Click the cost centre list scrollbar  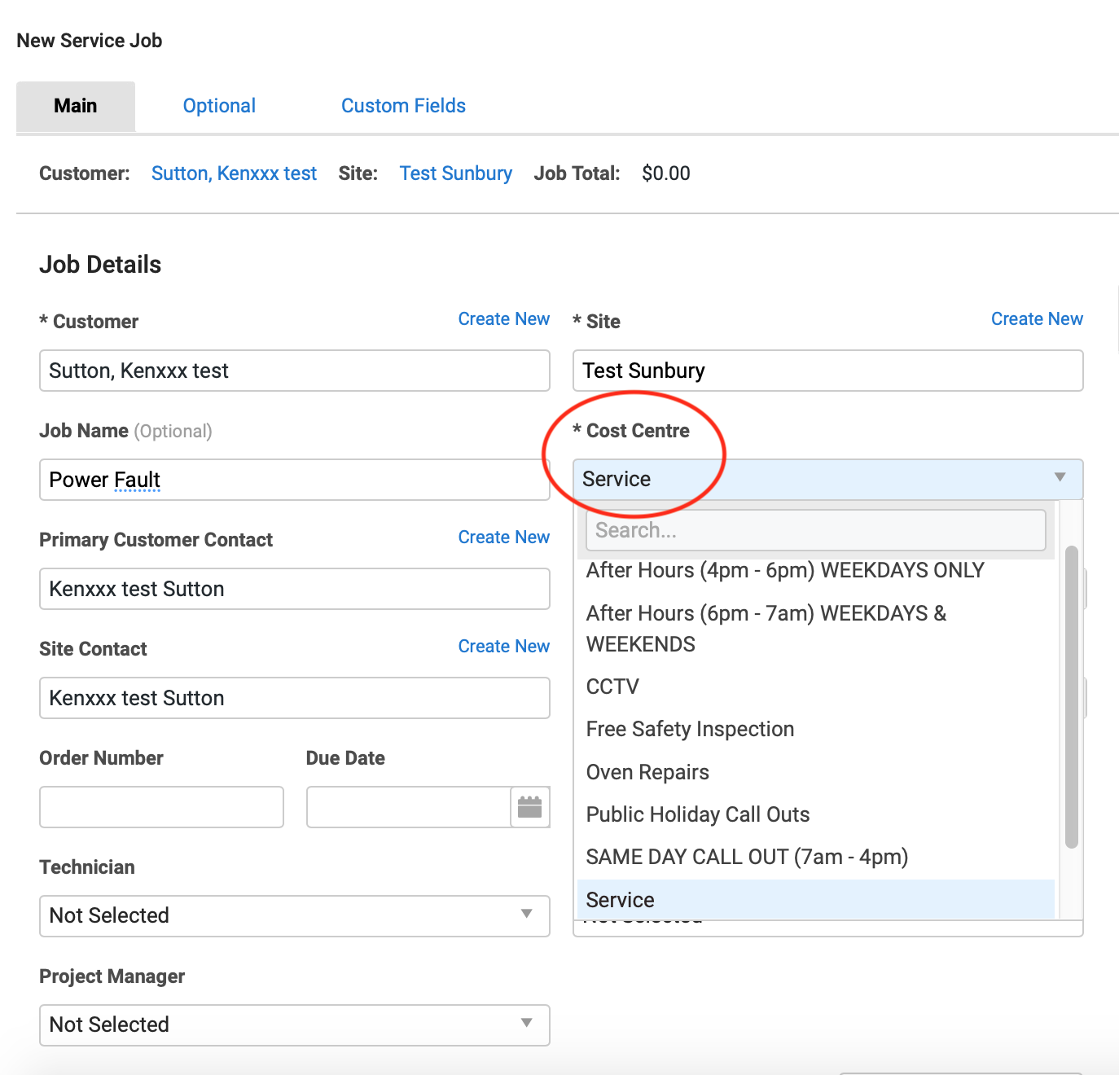point(1071,696)
